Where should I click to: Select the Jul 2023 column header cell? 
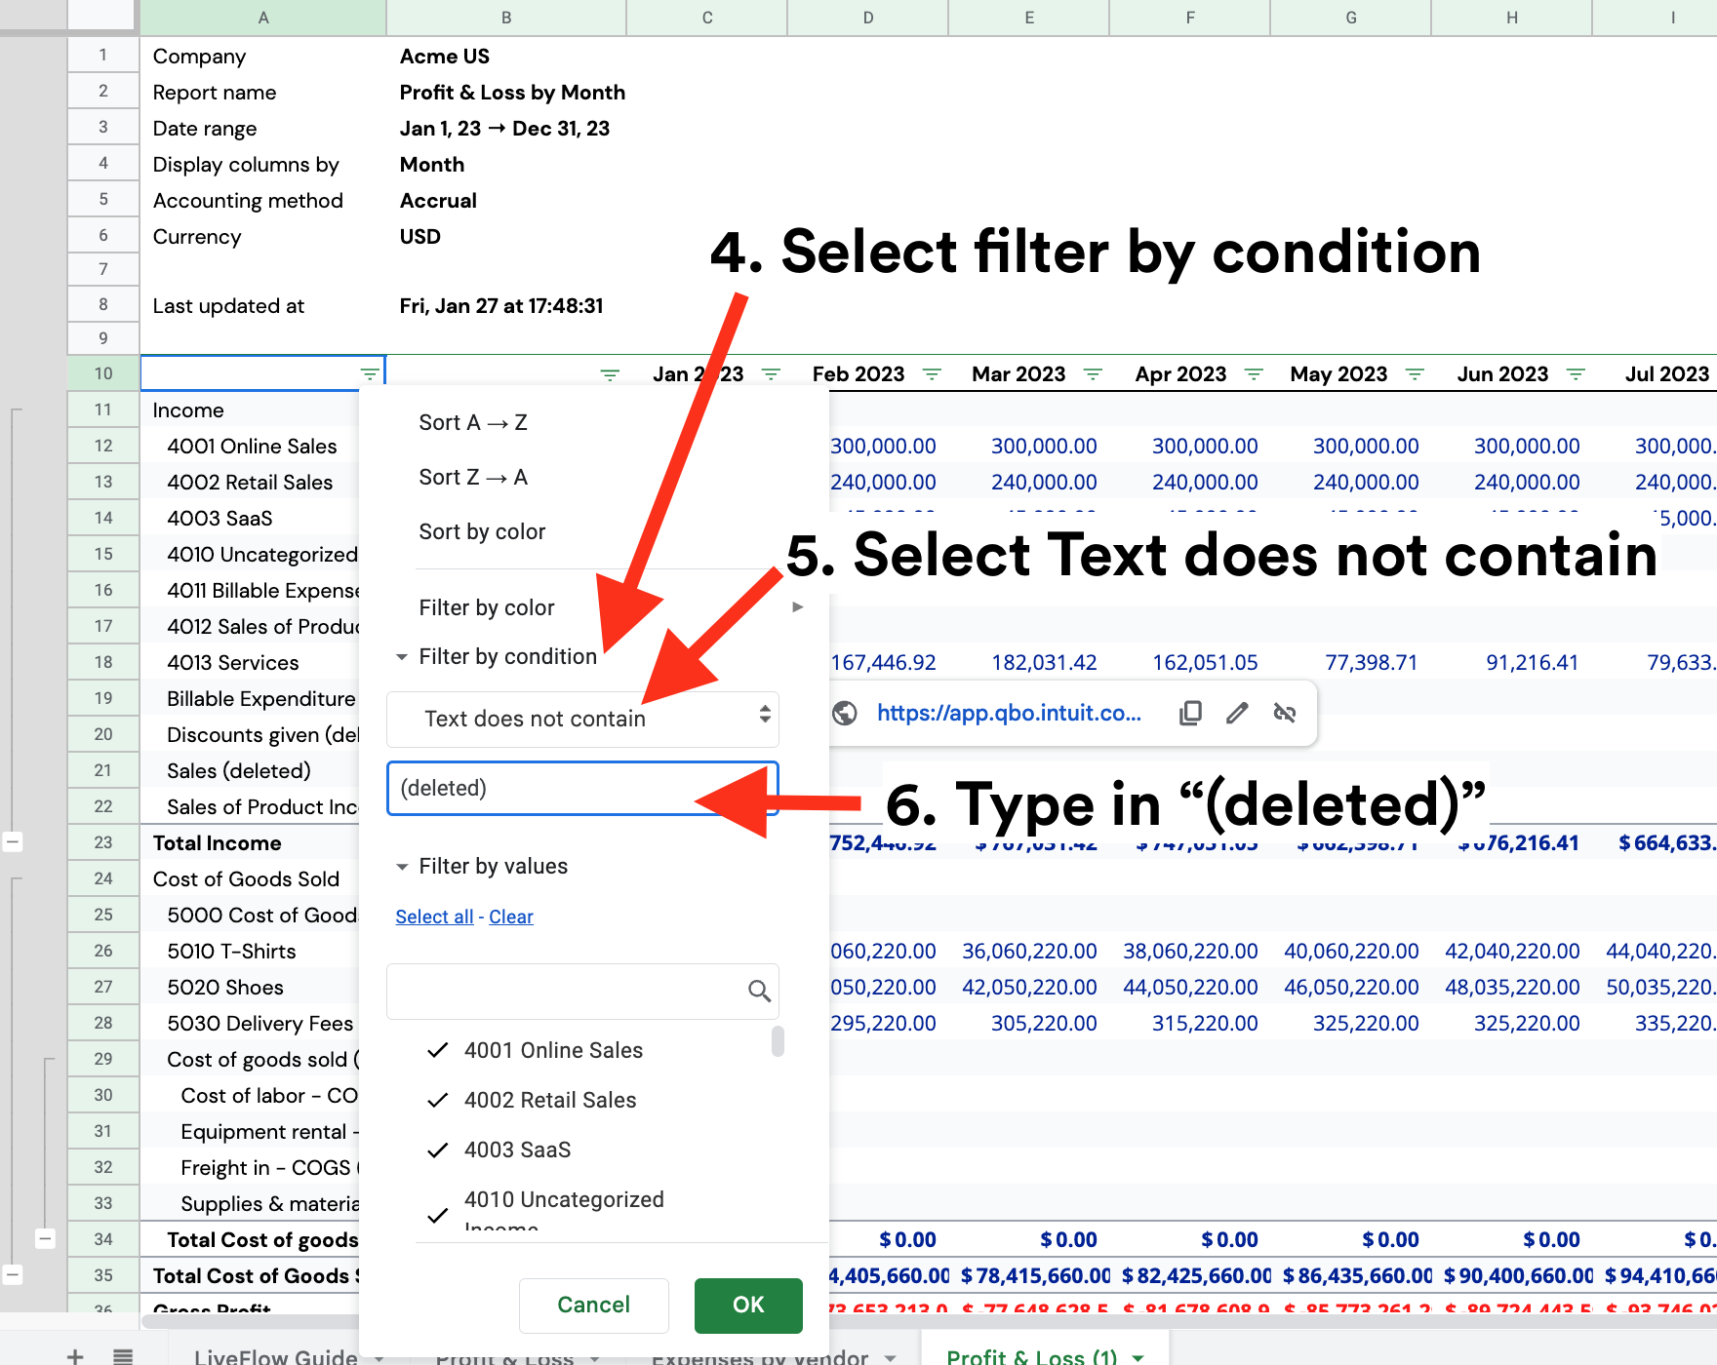pos(1666,374)
